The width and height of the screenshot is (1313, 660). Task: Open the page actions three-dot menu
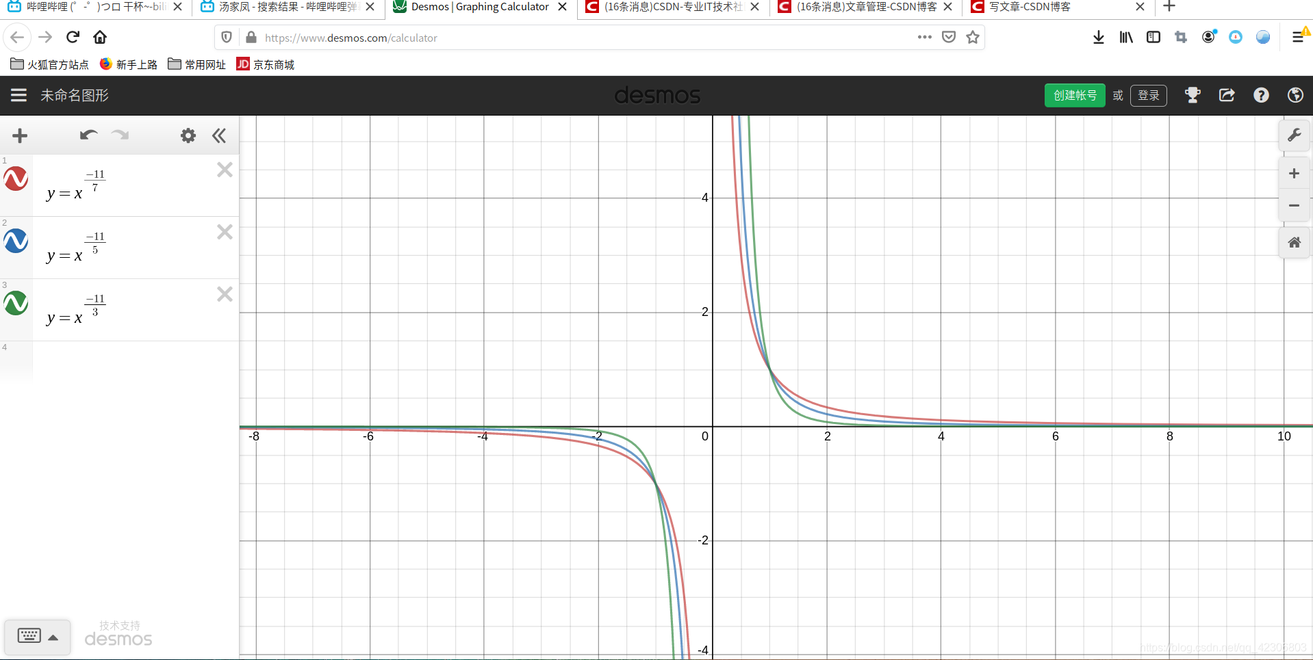pos(925,37)
